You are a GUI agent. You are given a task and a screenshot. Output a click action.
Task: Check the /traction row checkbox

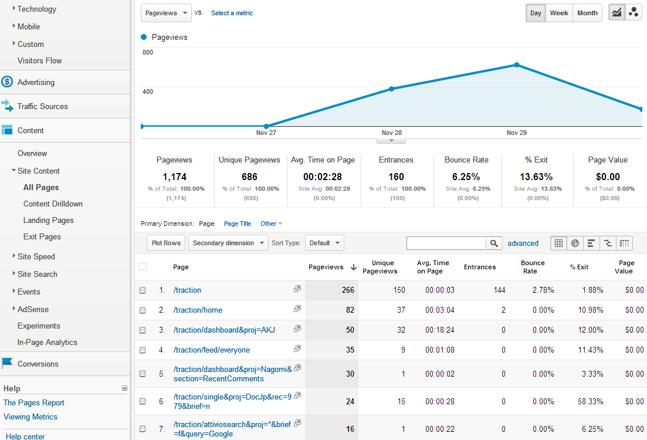click(143, 290)
